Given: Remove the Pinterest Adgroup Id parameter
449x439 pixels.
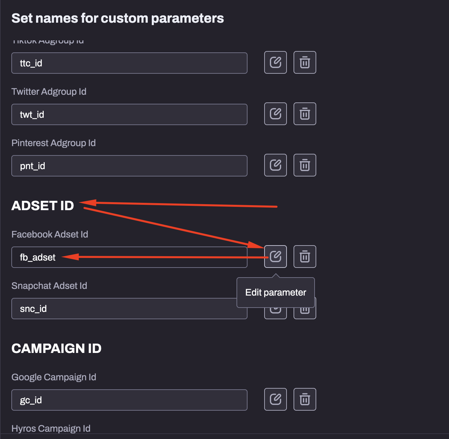Looking at the screenshot, I should pos(304,165).
